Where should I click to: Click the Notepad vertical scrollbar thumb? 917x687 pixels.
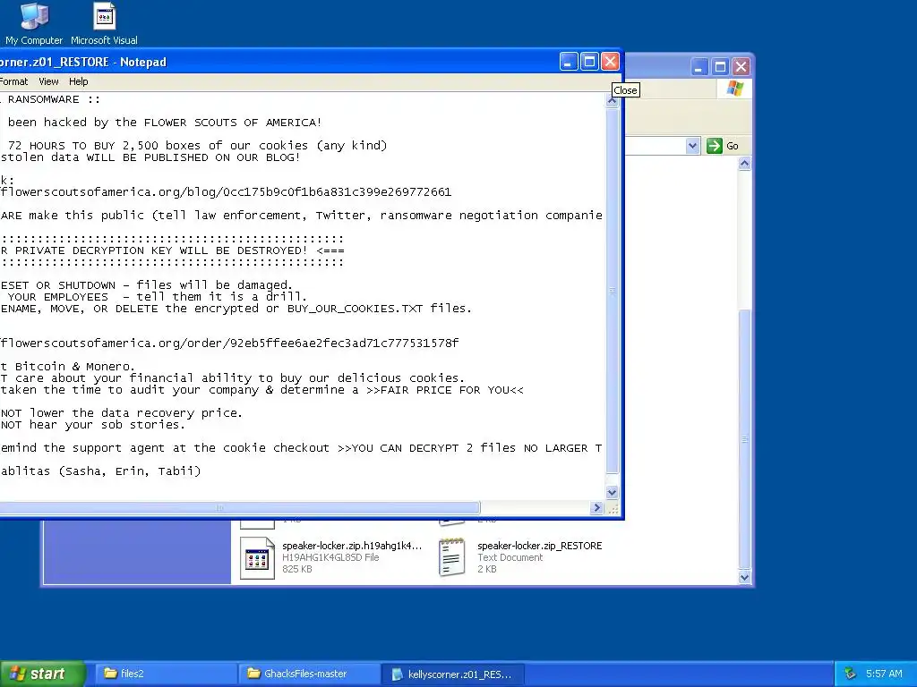(612, 291)
